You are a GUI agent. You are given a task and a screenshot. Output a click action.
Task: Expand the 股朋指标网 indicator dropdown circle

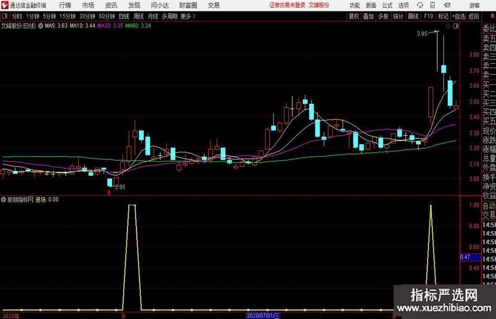pos(4,200)
